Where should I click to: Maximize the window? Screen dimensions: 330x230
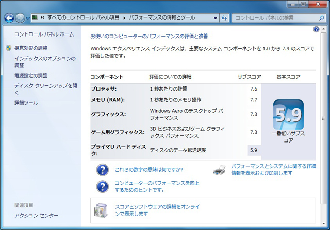pyautogui.click(x=303, y=4)
